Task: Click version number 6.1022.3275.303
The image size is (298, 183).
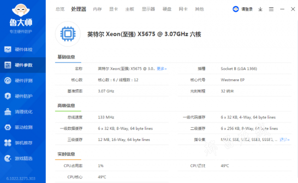Action: (x=21, y=178)
